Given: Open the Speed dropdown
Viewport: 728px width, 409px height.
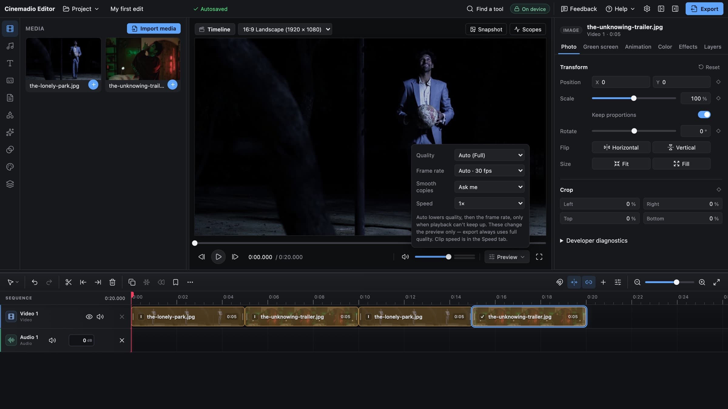Looking at the screenshot, I should click(x=490, y=204).
